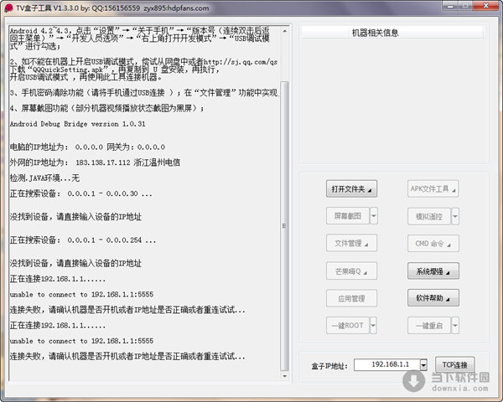Open the APK文件工具 menu button

pos(433,188)
